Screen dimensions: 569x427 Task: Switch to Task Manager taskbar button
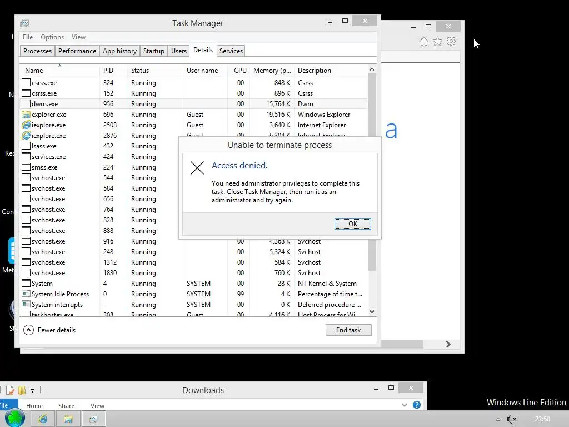pyautogui.click(x=94, y=419)
